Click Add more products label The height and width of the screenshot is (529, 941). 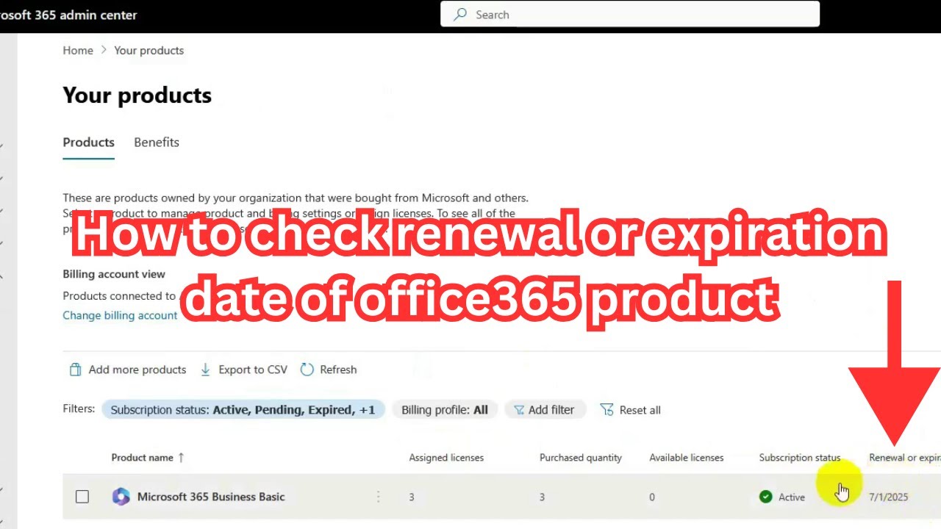coord(137,370)
